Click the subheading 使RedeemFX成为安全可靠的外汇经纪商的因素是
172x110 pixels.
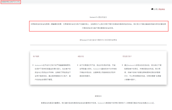(98, 40)
